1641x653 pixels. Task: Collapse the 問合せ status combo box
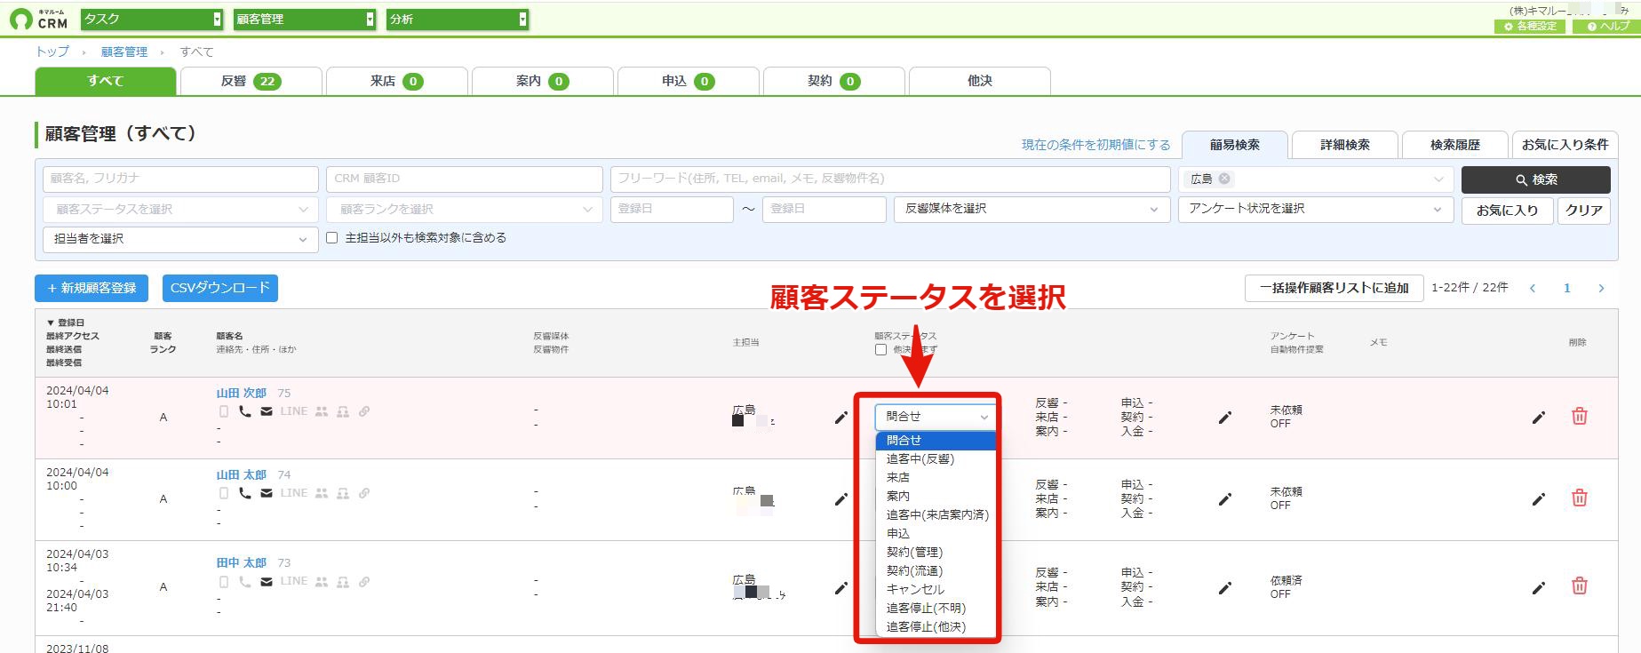point(935,417)
